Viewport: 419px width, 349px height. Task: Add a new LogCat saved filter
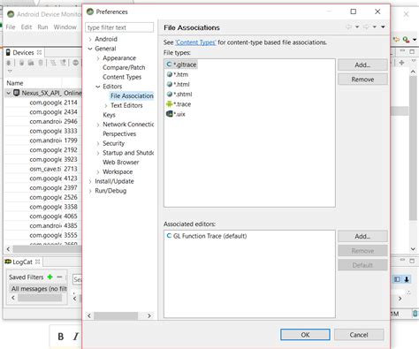[50, 277]
